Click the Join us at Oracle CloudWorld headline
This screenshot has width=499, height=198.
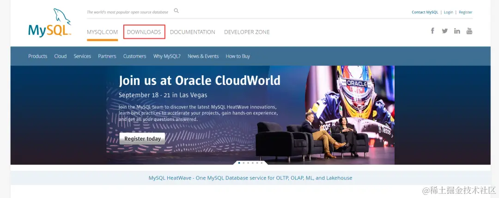(200, 81)
